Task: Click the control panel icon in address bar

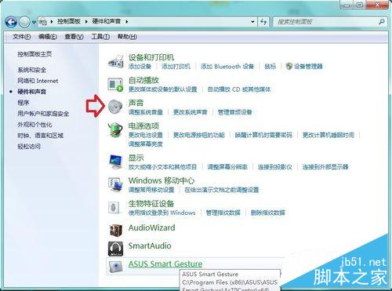Action: [x=43, y=21]
